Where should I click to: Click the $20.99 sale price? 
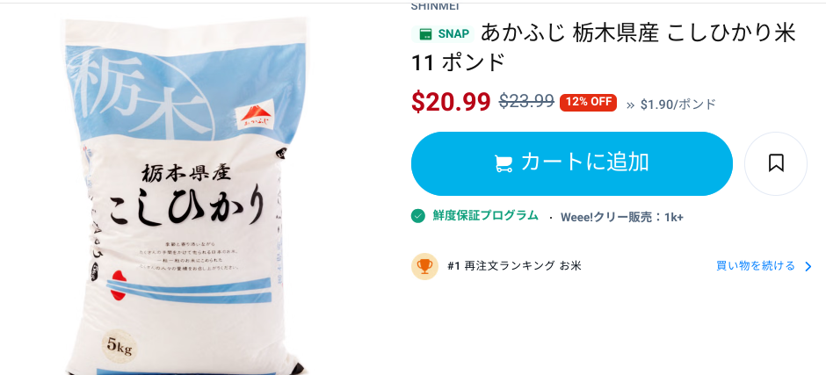tap(451, 102)
